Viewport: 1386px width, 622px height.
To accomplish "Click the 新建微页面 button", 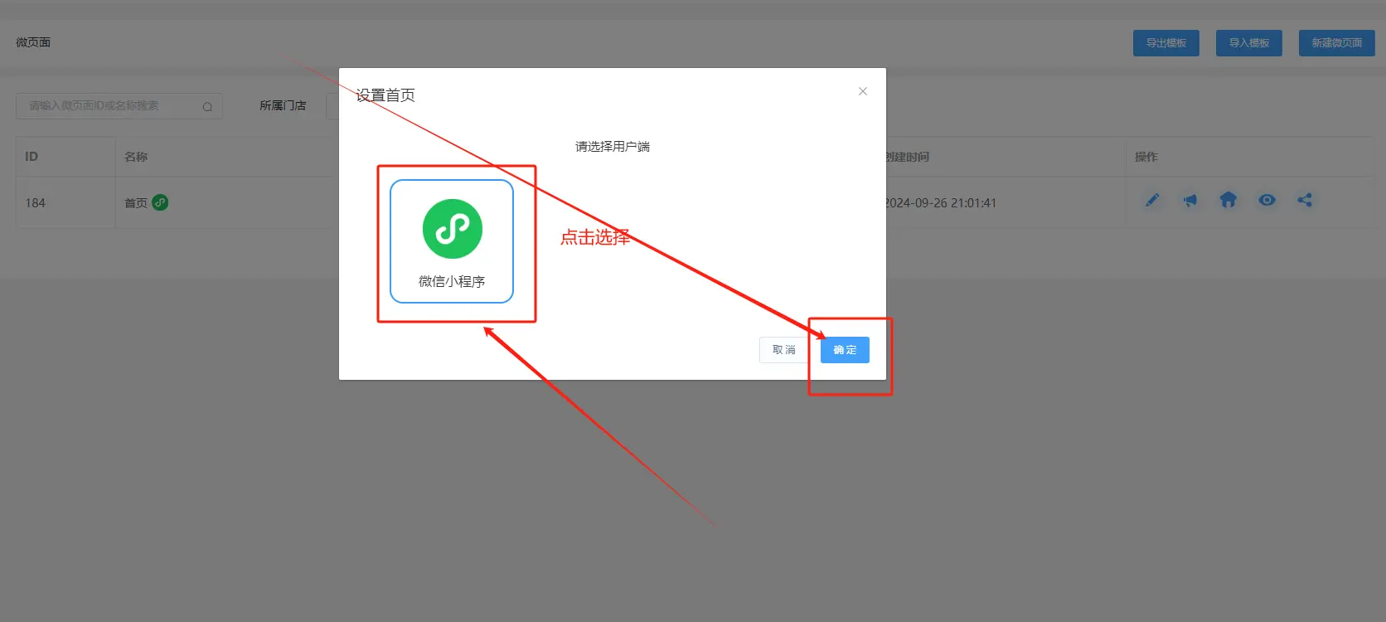I will click(x=1337, y=43).
